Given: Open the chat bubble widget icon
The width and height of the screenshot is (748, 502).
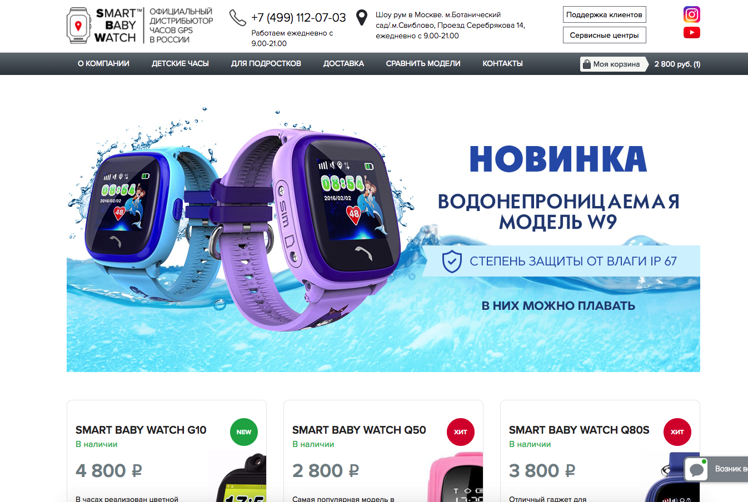Looking at the screenshot, I should pos(696,469).
